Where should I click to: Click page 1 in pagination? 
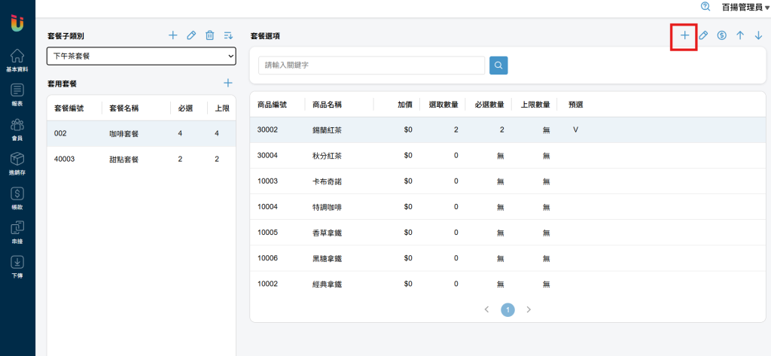pos(507,309)
